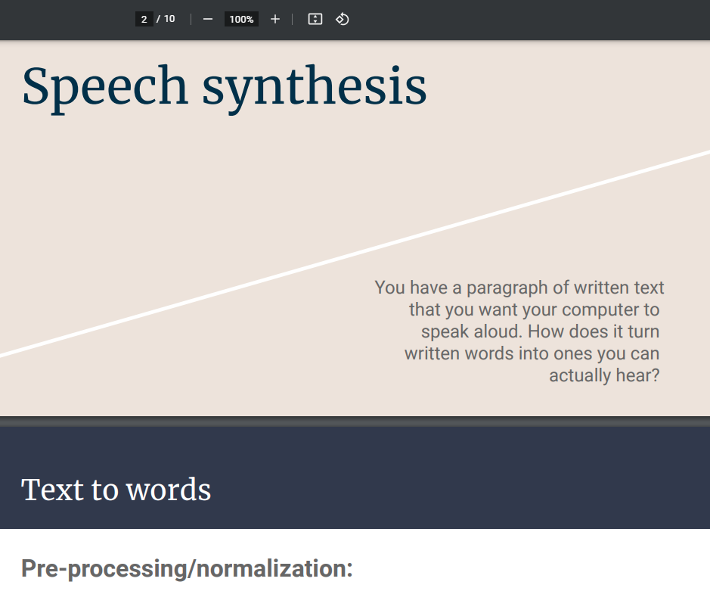This screenshot has height=591, width=710.
Task: Select the 'Text to words' heading
Action: pyautogui.click(x=116, y=490)
